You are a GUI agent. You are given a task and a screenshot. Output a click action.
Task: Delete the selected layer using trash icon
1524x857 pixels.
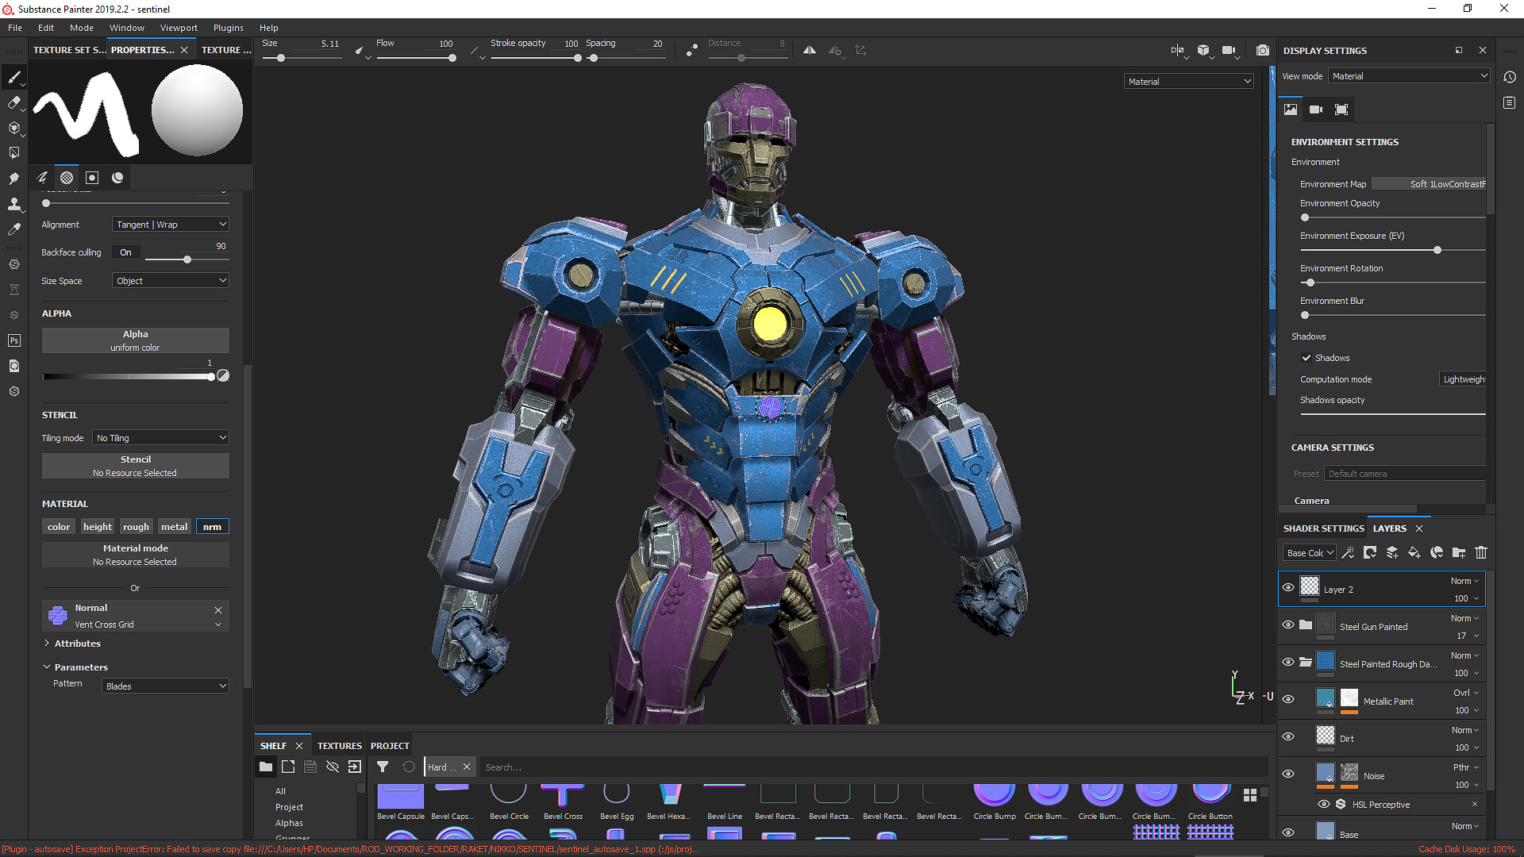[x=1481, y=552]
